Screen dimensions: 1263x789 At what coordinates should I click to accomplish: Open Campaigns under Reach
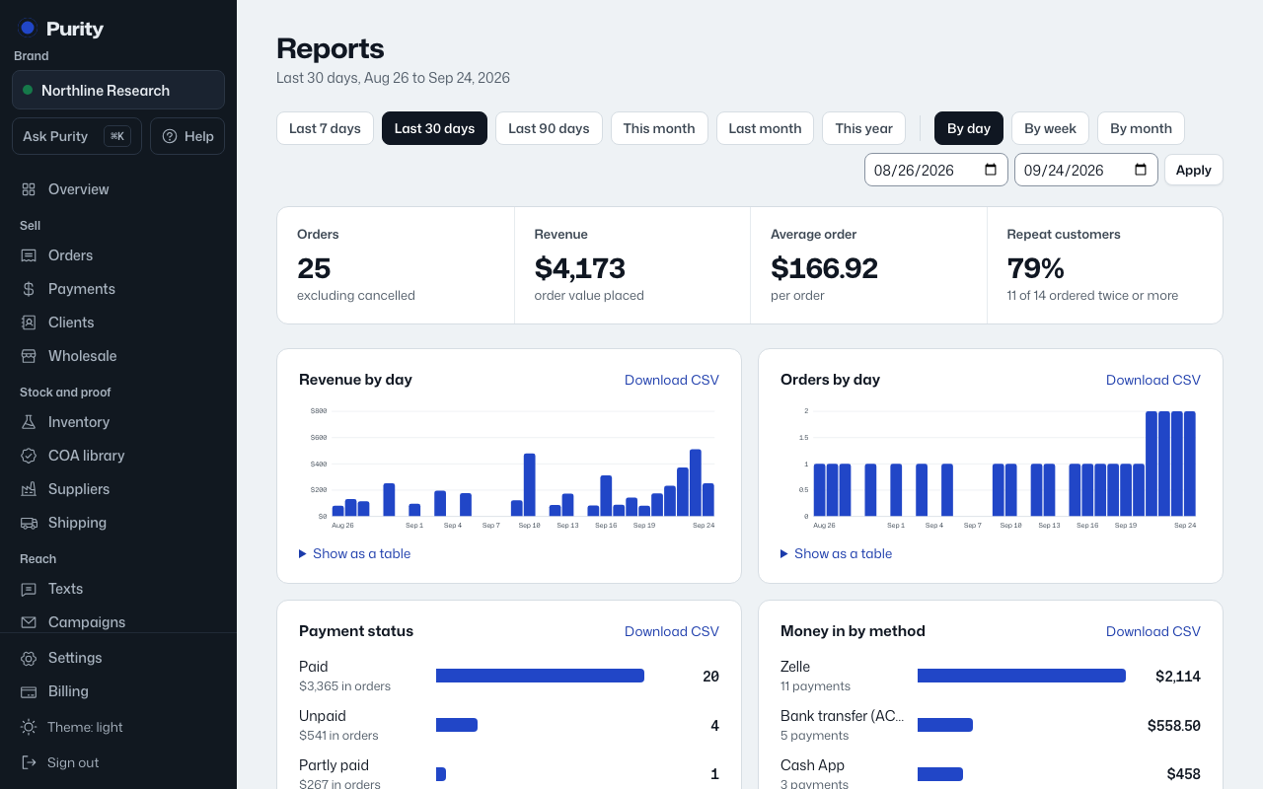118,622
